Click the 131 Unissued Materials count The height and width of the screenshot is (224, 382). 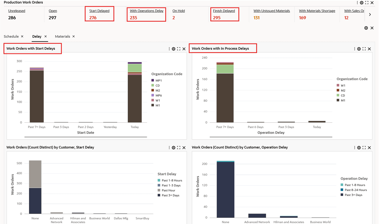coord(256,18)
